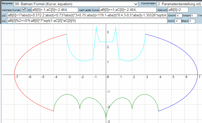Click the x-axis label -7

point(17,77)
